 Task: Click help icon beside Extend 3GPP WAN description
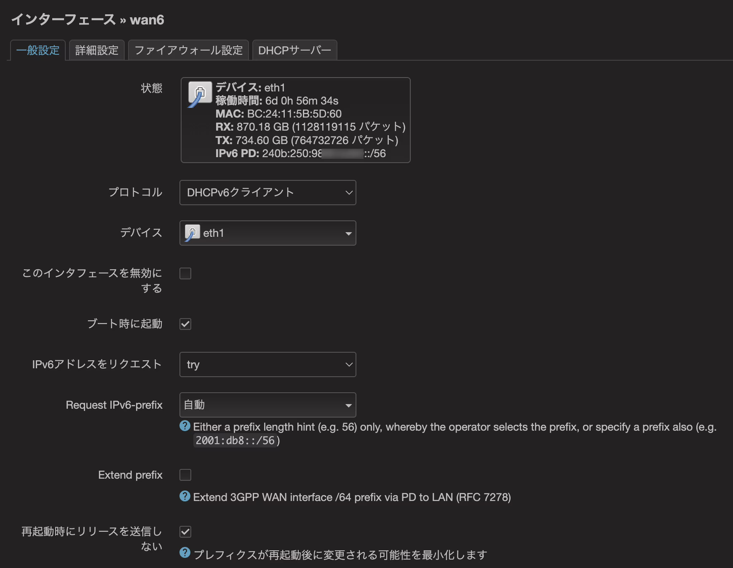click(185, 496)
